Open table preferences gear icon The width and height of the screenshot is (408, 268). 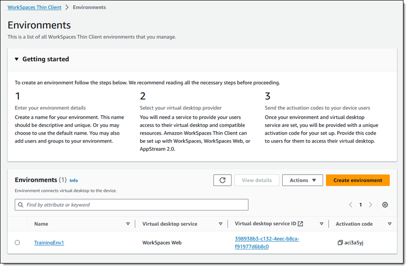[385, 205]
